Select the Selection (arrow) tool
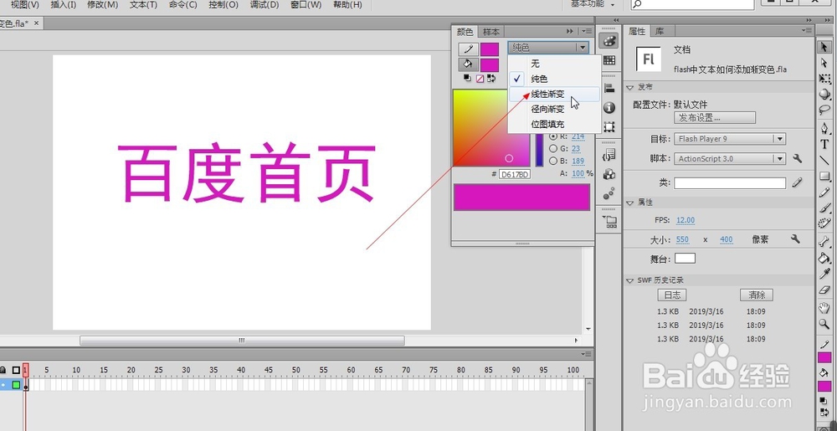The height and width of the screenshot is (431, 837). (824, 48)
